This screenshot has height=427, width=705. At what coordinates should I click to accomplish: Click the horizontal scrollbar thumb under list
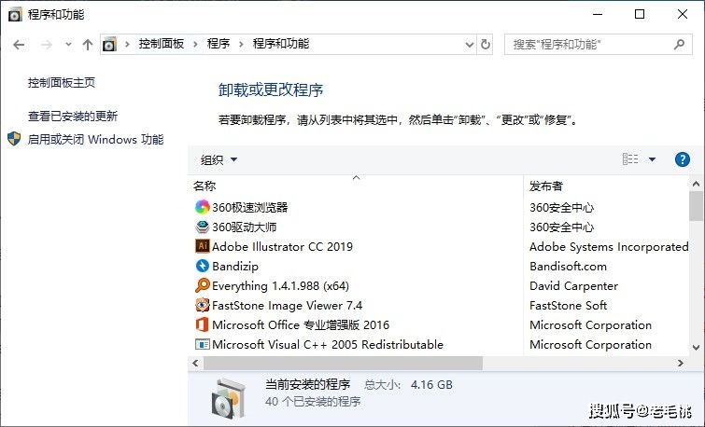[x=343, y=363]
